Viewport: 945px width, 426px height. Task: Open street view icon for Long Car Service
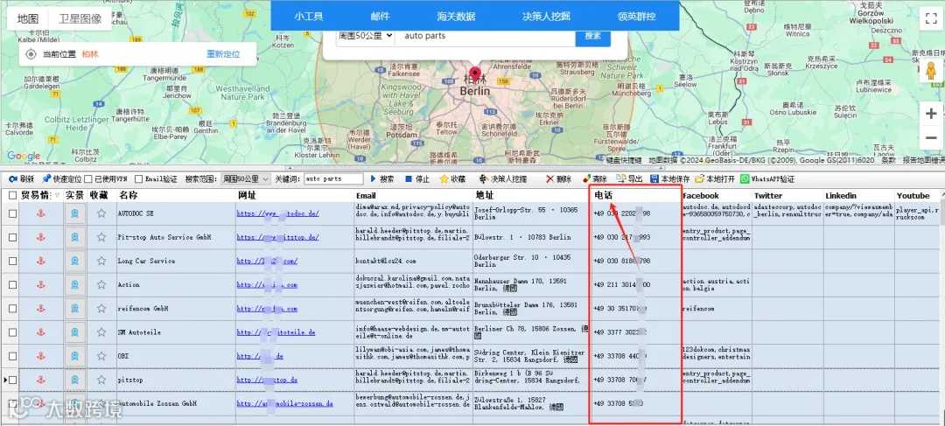tap(74, 261)
